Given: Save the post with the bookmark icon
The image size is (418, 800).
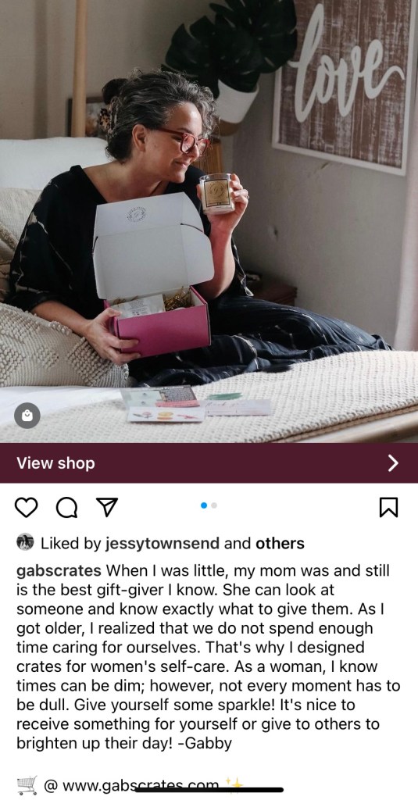Looking at the screenshot, I should (x=389, y=507).
